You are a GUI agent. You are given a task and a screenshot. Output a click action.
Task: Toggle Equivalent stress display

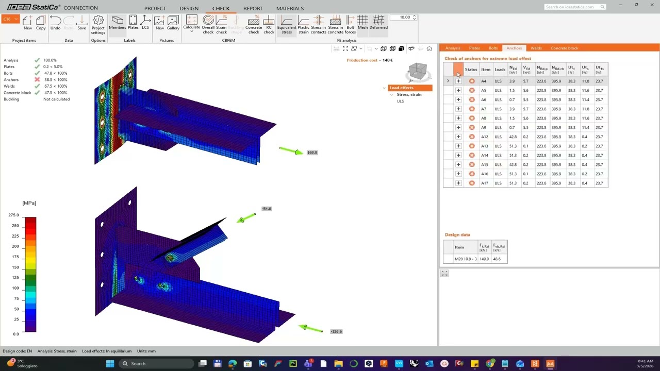287,25
